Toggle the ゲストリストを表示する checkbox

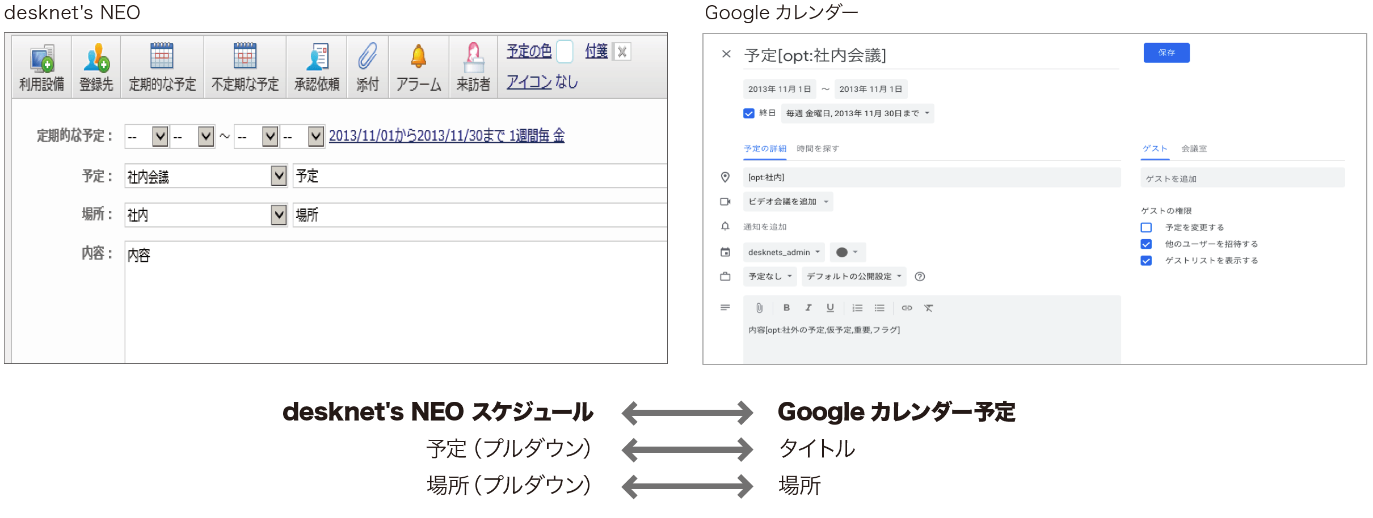click(x=1146, y=261)
